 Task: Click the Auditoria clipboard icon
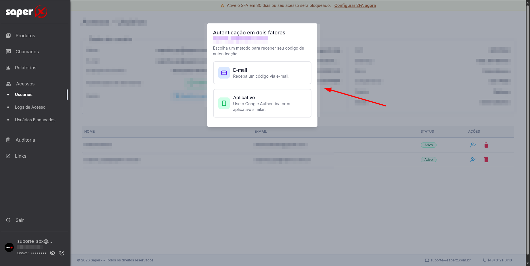pyautogui.click(x=8, y=140)
